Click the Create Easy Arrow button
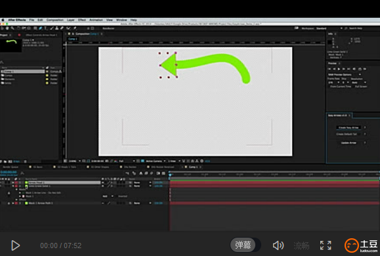Viewport: 380px width, 256px height. coord(348,127)
